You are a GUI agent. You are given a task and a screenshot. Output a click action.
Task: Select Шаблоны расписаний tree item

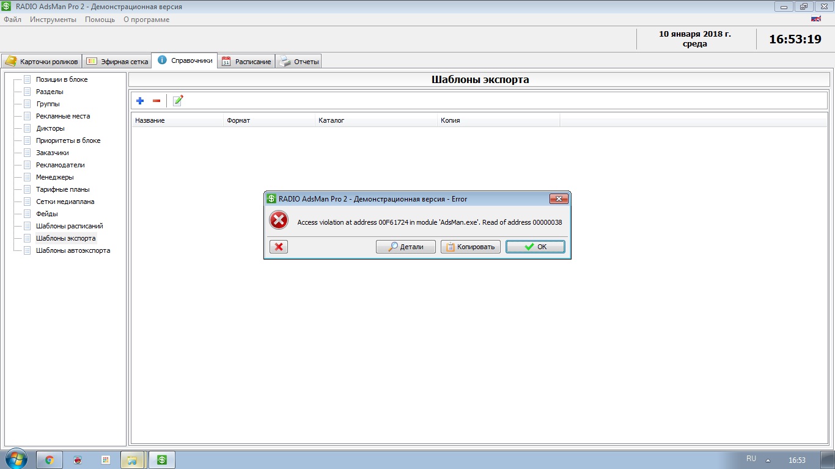click(x=70, y=226)
